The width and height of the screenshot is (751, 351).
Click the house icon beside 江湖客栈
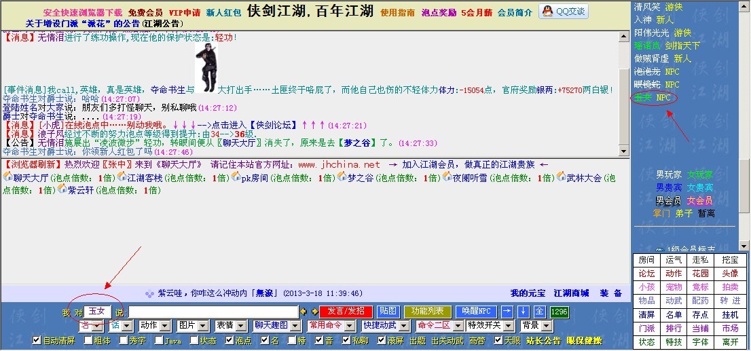122,177
